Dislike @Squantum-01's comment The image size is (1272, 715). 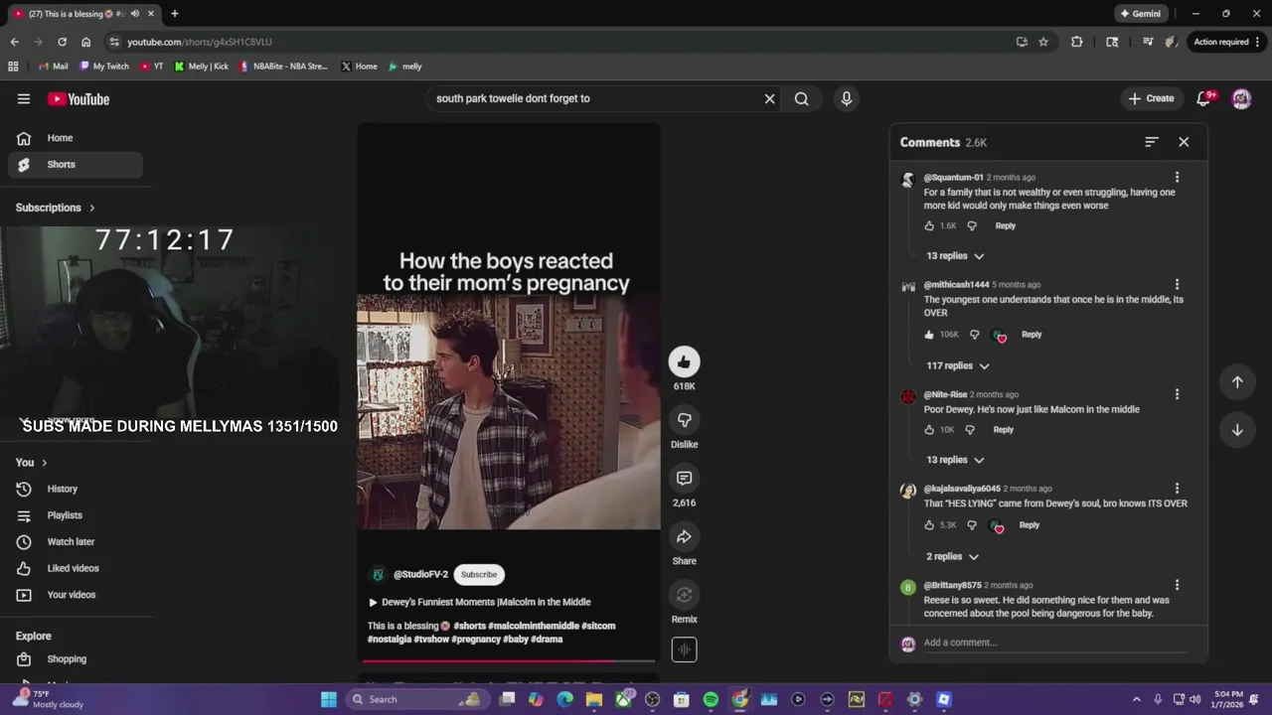[x=972, y=225]
